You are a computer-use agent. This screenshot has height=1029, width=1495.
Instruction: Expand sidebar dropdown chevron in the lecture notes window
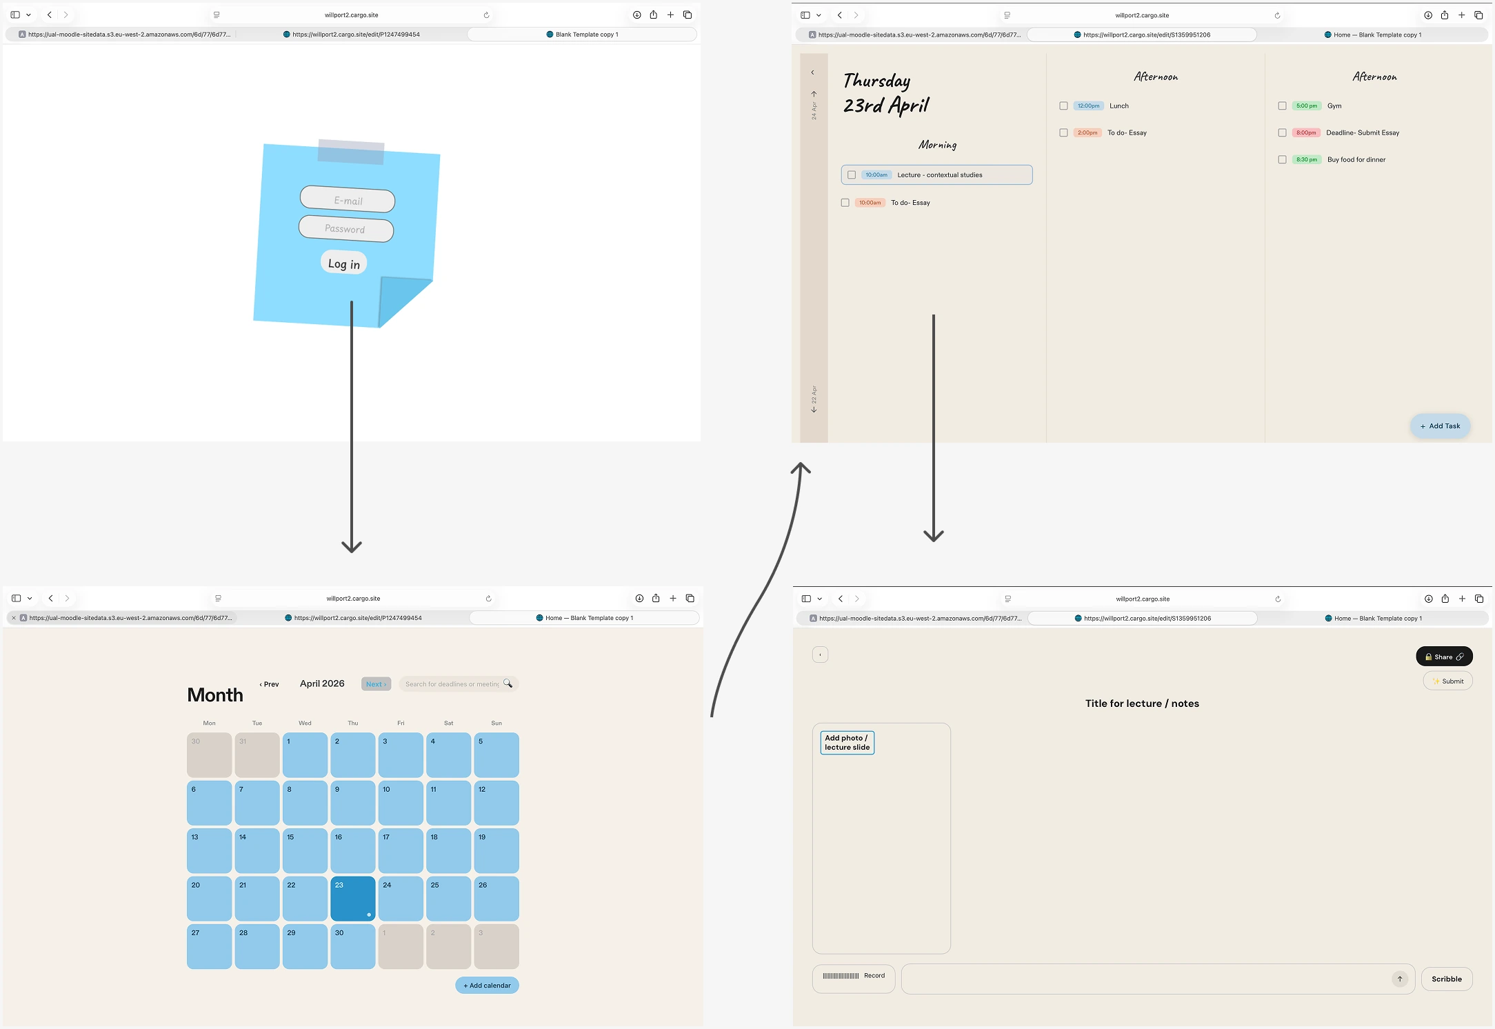pos(819,599)
